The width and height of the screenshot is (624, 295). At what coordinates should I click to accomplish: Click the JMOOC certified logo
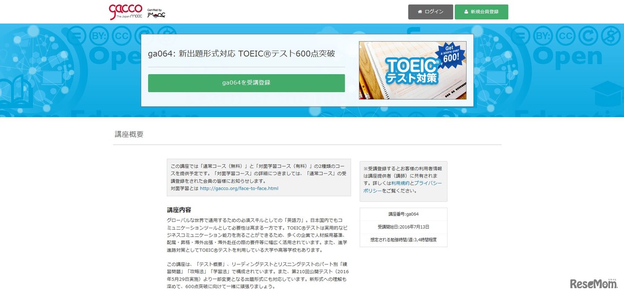[156, 13]
